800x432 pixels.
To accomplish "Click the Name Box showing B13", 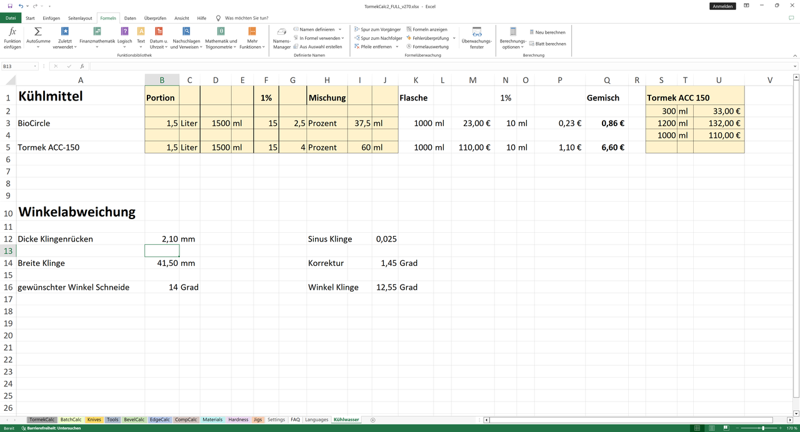I will pos(17,66).
